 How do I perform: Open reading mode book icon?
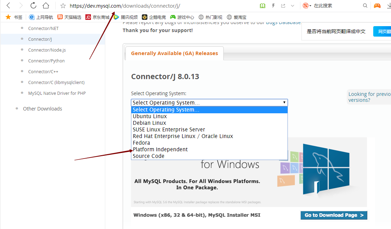tap(262, 6)
